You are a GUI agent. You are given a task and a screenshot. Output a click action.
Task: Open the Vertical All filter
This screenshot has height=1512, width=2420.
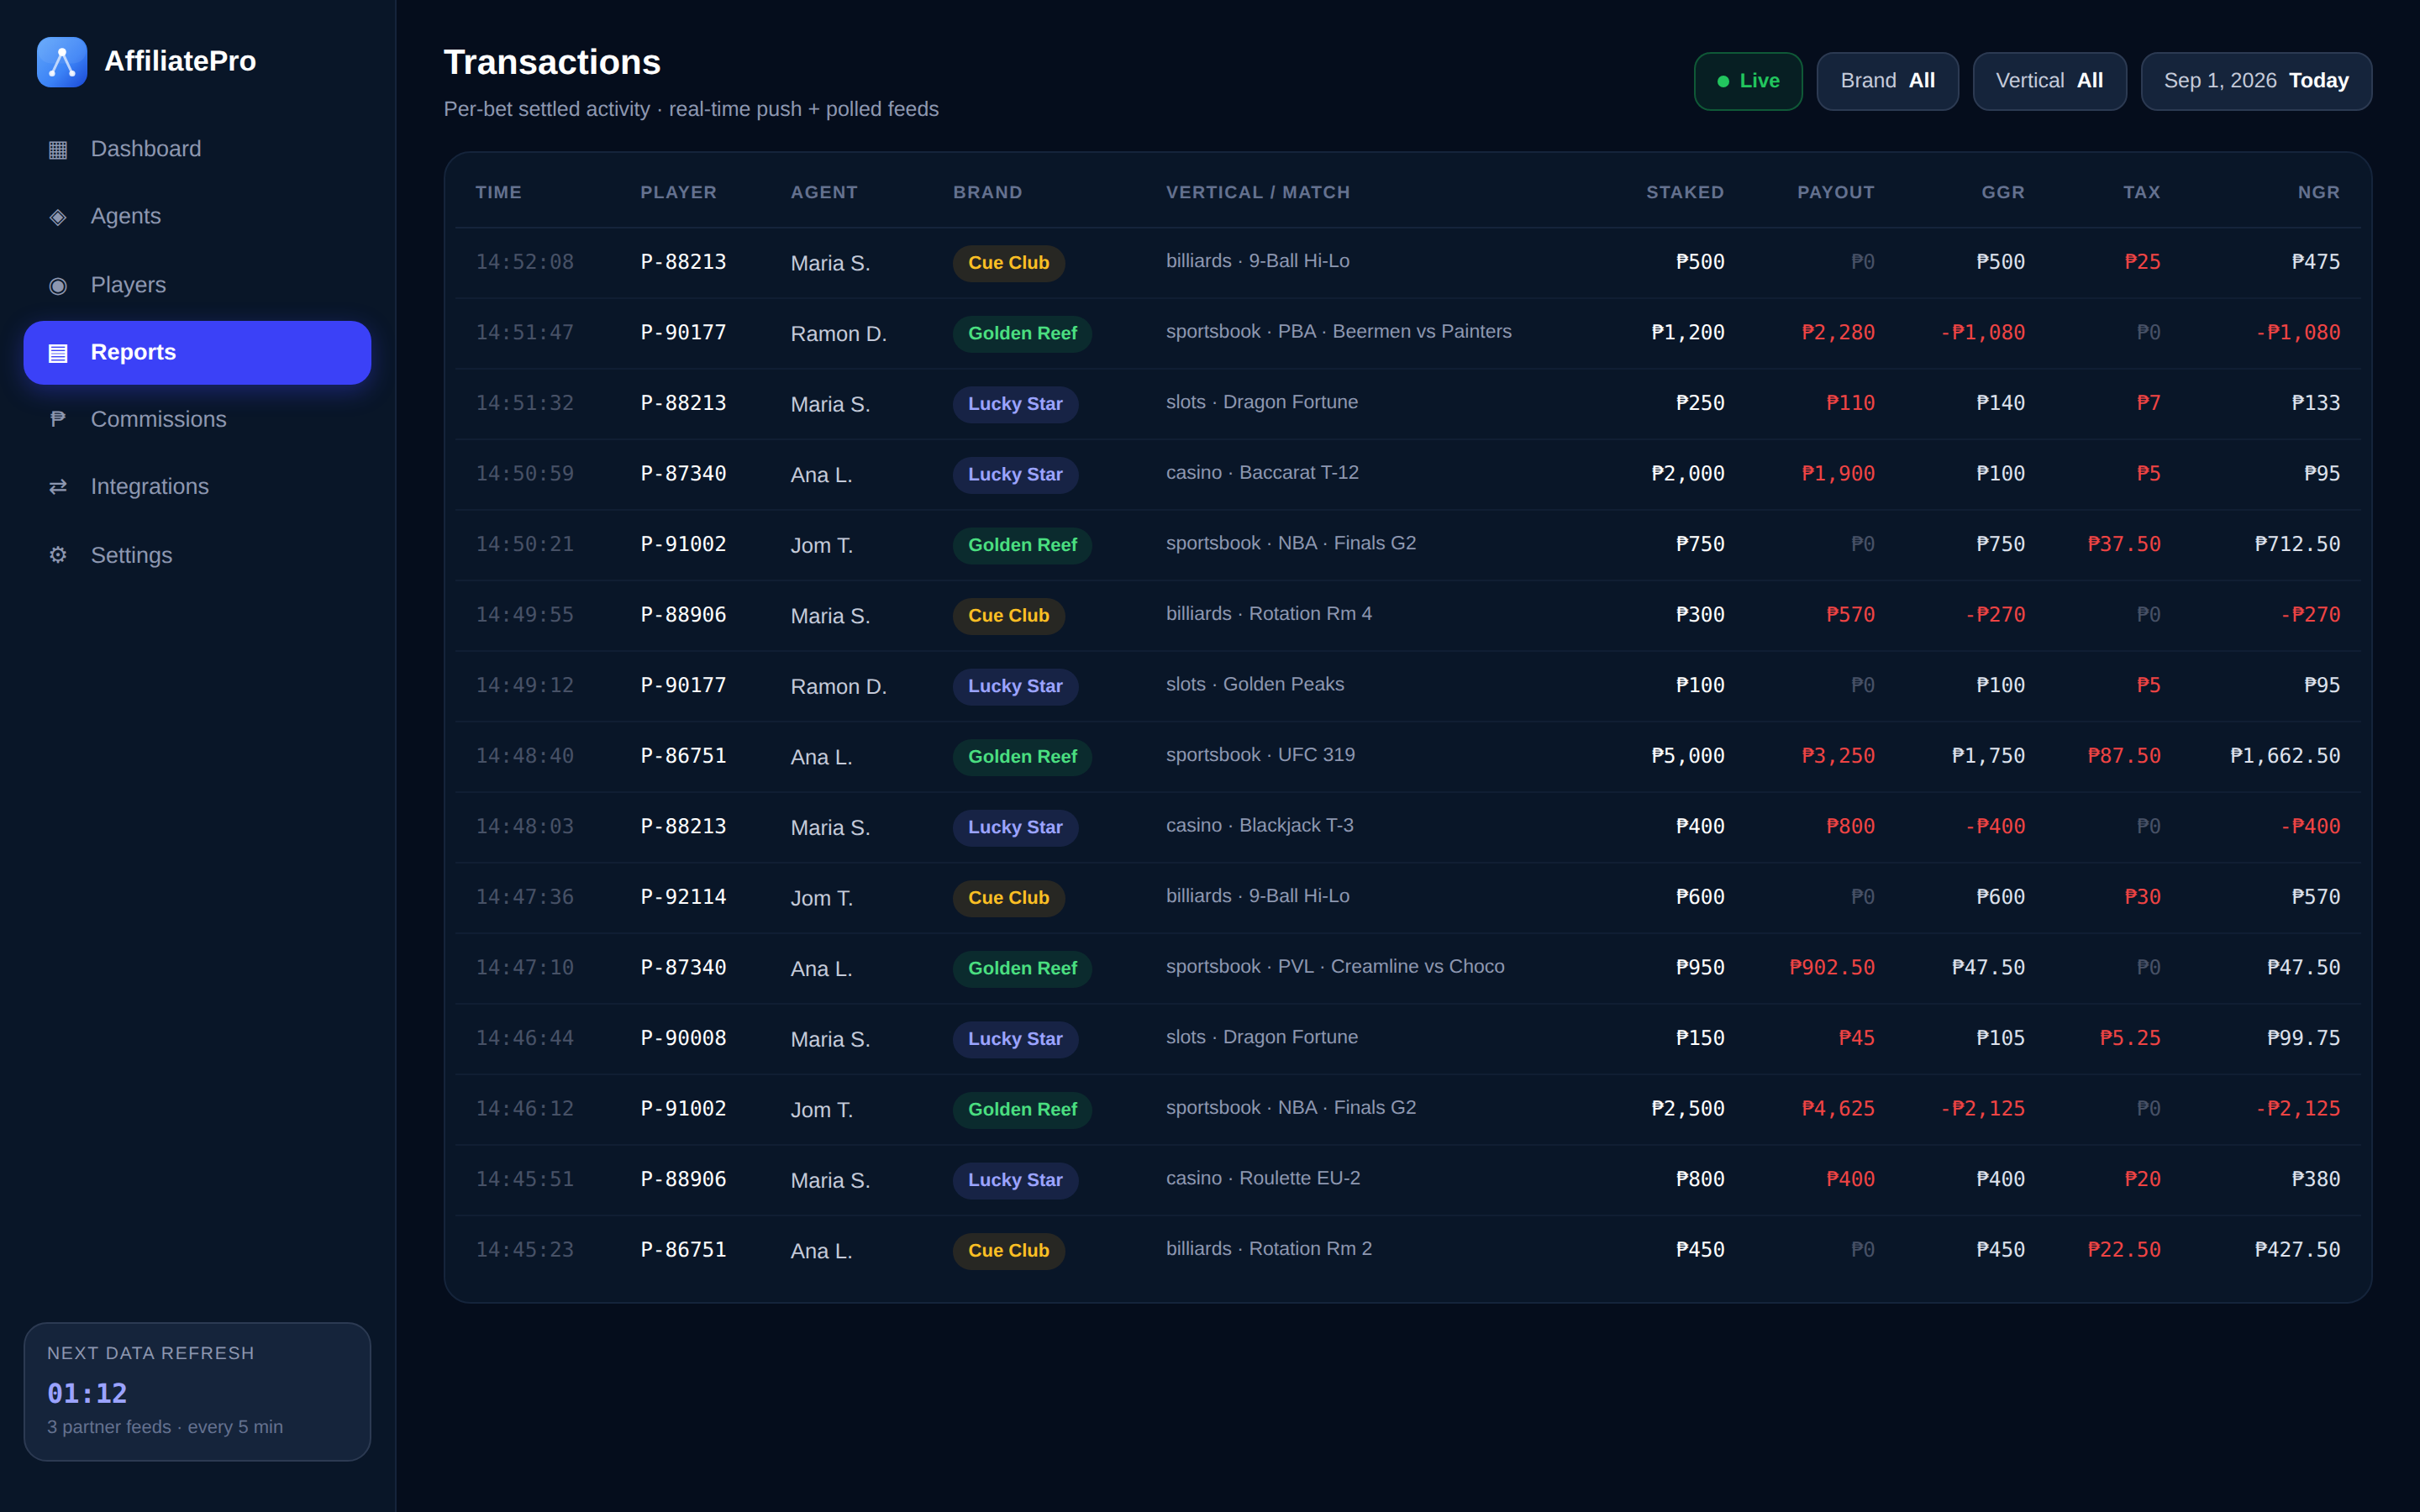[2049, 81]
